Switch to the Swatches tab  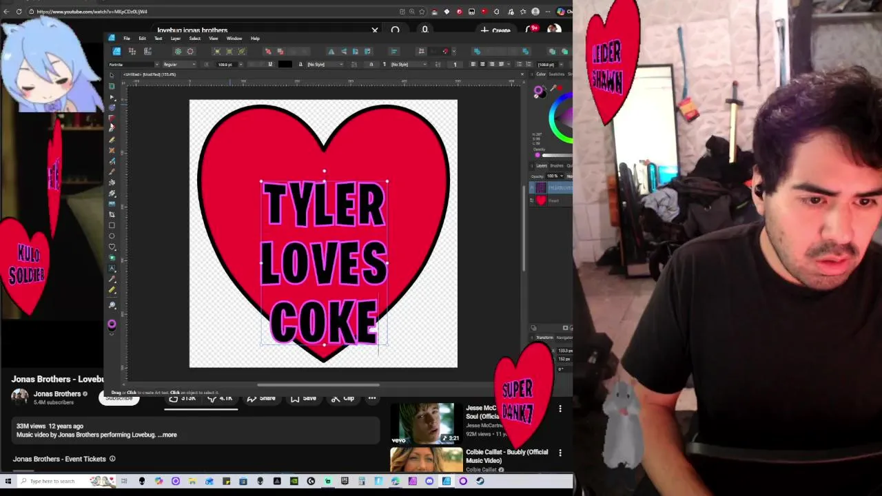[x=557, y=74]
